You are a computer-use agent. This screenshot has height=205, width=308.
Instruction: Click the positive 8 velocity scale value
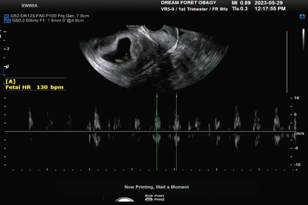[295, 115]
